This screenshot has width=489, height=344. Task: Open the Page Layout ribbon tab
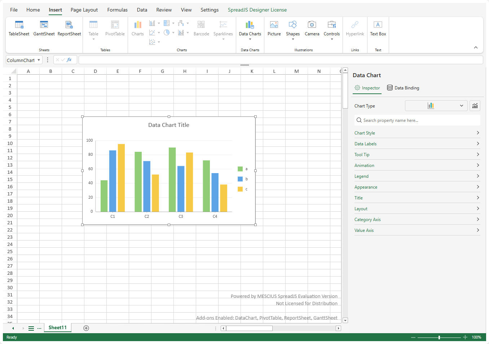[x=84, y=10]
